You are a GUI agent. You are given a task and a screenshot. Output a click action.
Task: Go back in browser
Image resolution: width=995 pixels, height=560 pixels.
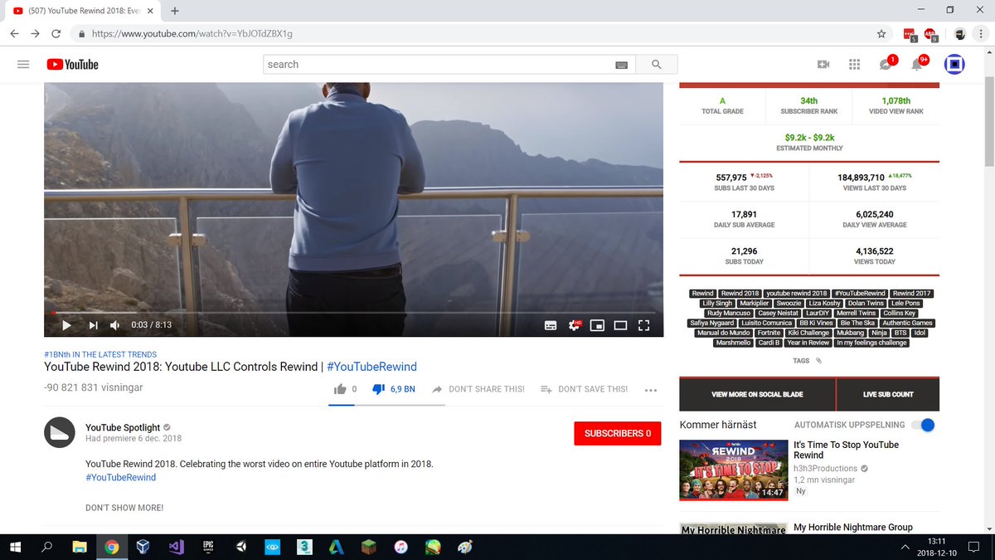click(x=14, y=34)
